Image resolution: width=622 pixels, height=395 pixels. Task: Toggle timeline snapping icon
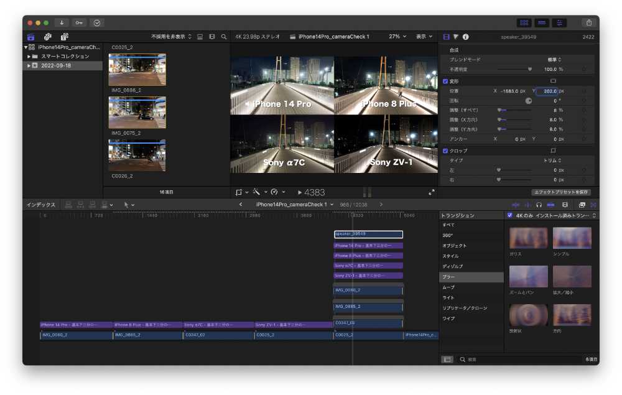[x=550, y=205]
